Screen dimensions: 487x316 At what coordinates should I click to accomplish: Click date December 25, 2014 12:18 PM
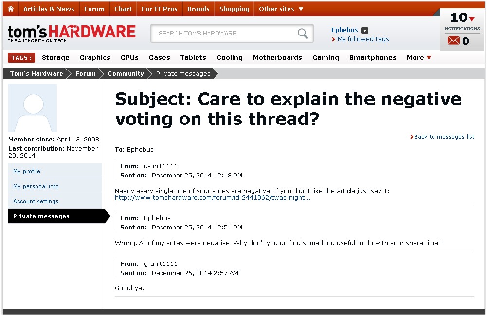coord(197,176)
